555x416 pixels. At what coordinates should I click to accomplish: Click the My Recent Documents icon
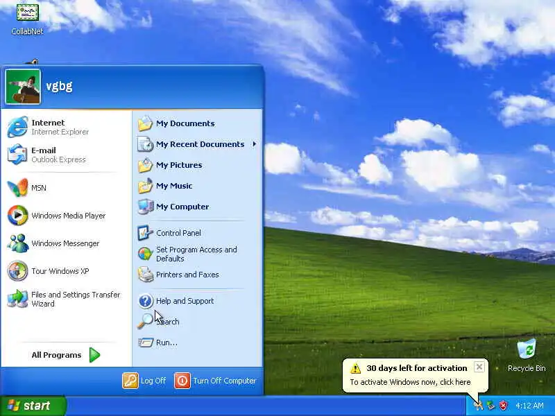(145, 144)
